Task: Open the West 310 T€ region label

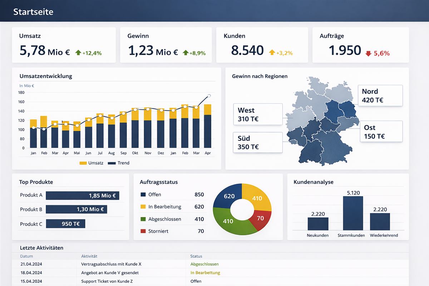Action: point(258,114)
